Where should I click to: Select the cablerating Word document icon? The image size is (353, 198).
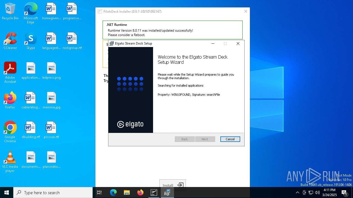[x=31, y=101]
